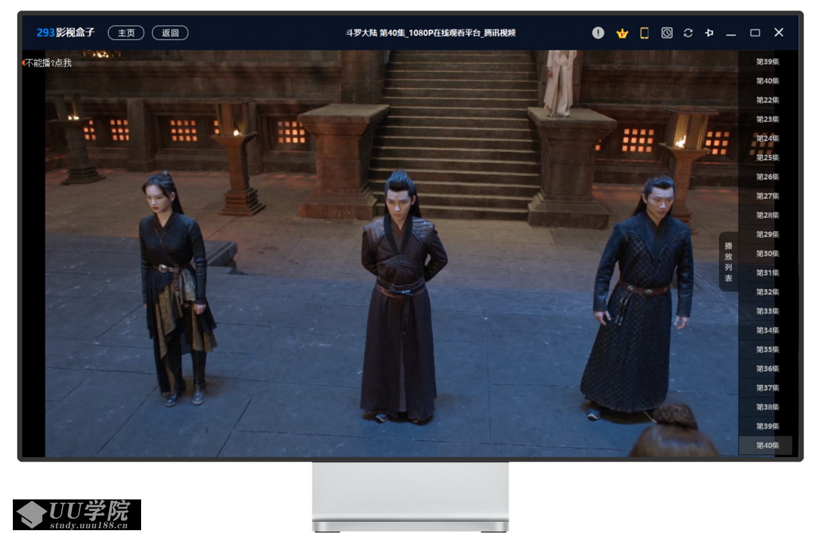Click the 斗罗大陆 第40集 window title
This screenshot has width=821, height=543.
[x=430, y=33]
